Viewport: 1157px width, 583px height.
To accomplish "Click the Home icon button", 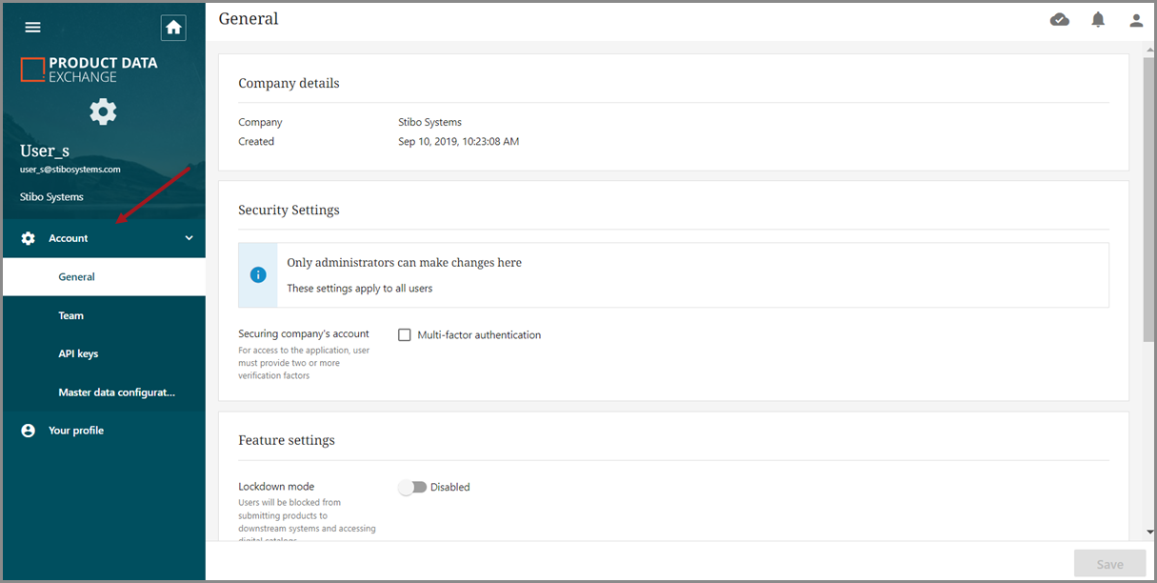I will pos(173,28).
